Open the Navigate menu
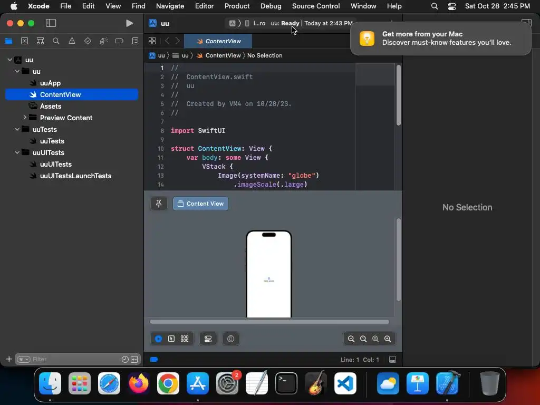The image size is (540, 405). point(170,6)
